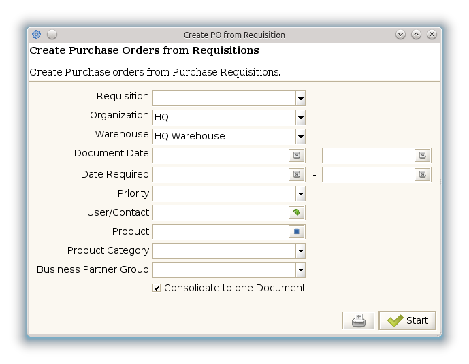Image resolution: width=469 pixels, height=364 pixels.
Task: Expand the Requisition dropdown
Action: tap(300, 98)
